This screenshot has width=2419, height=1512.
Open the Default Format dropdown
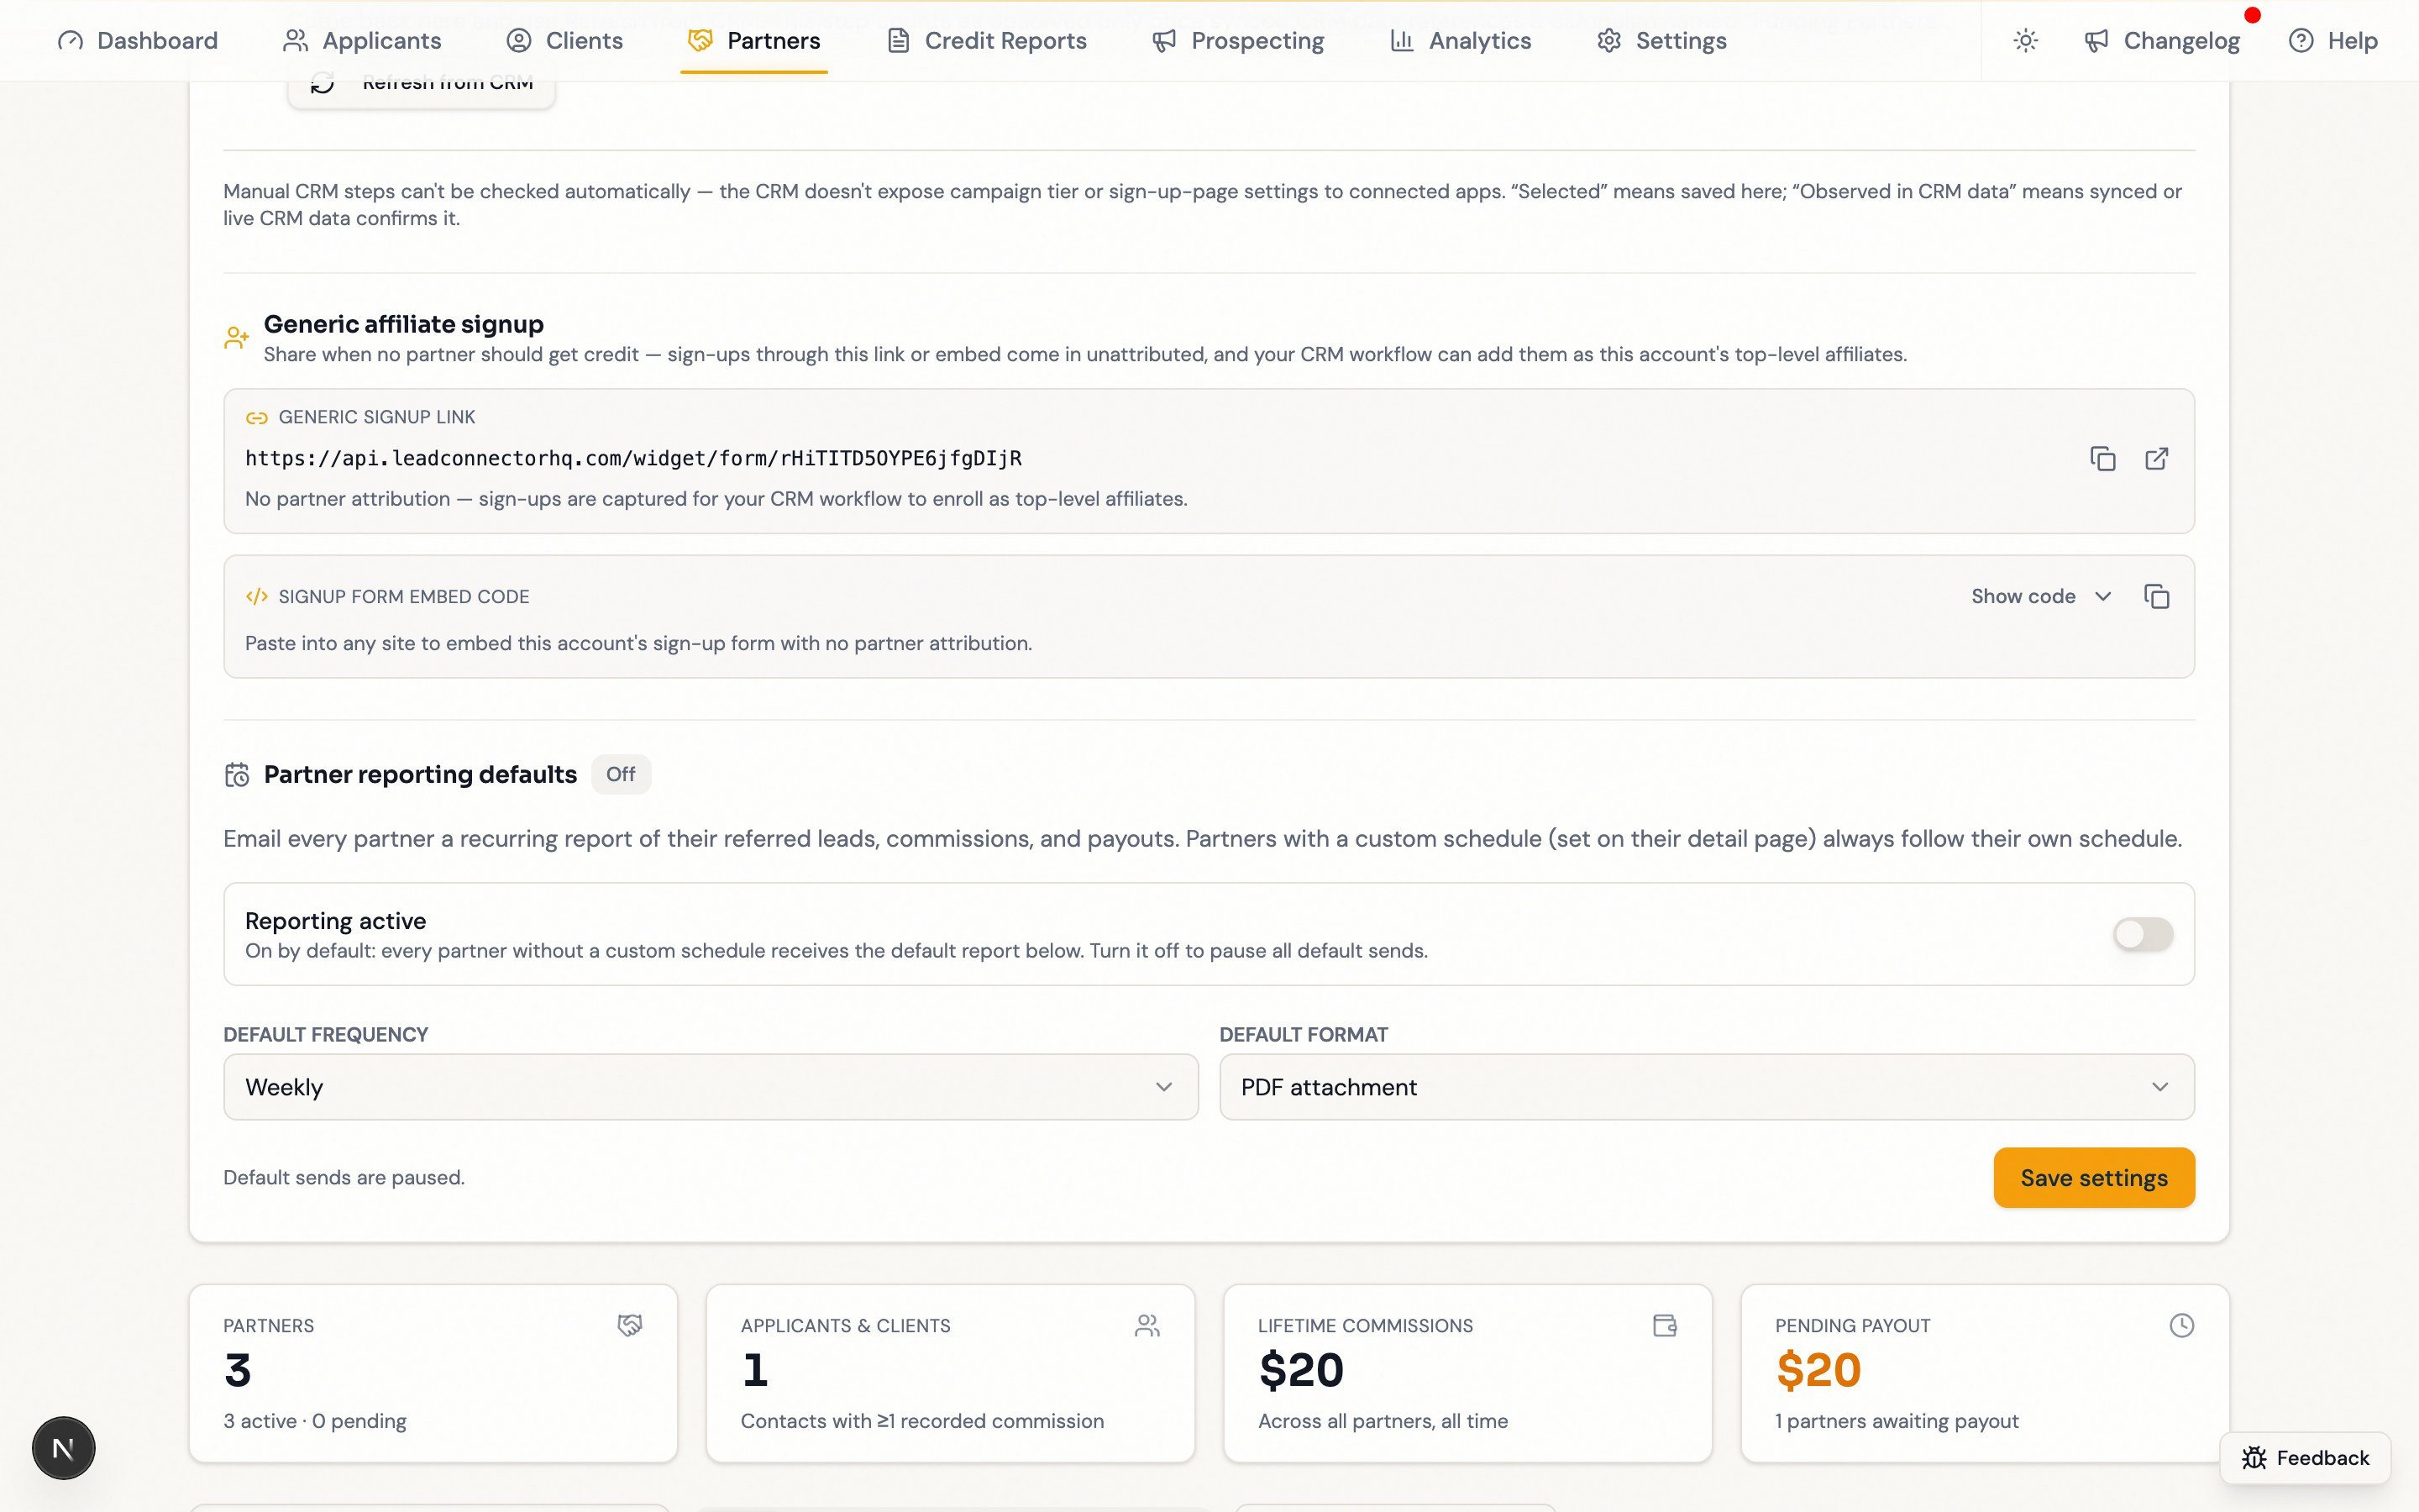coord(1708,1087)
